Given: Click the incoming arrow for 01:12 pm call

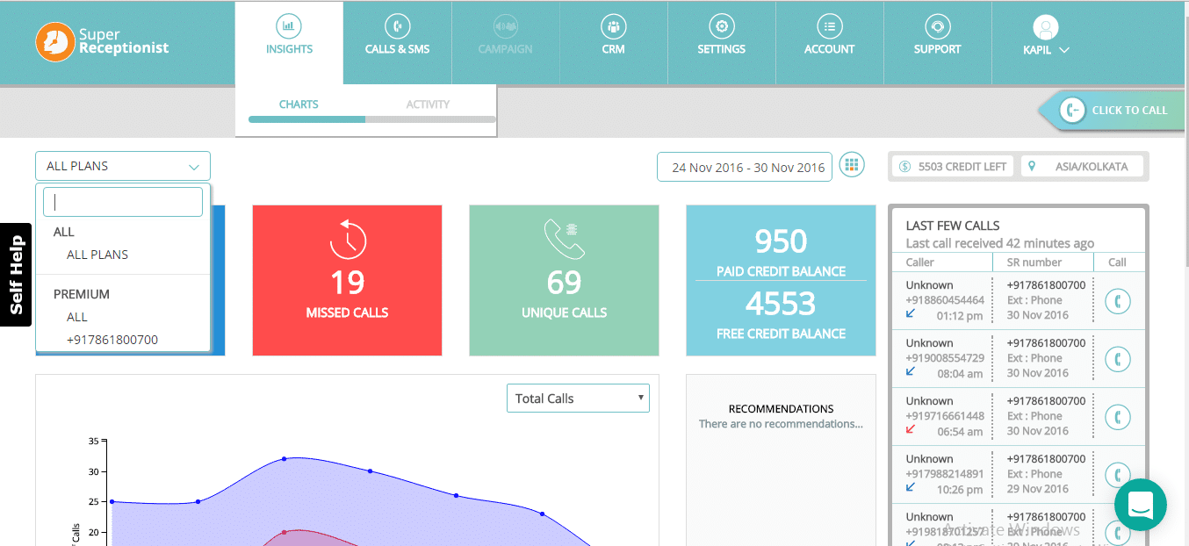Looking at the screenshot, I should [x=911, y=313].
